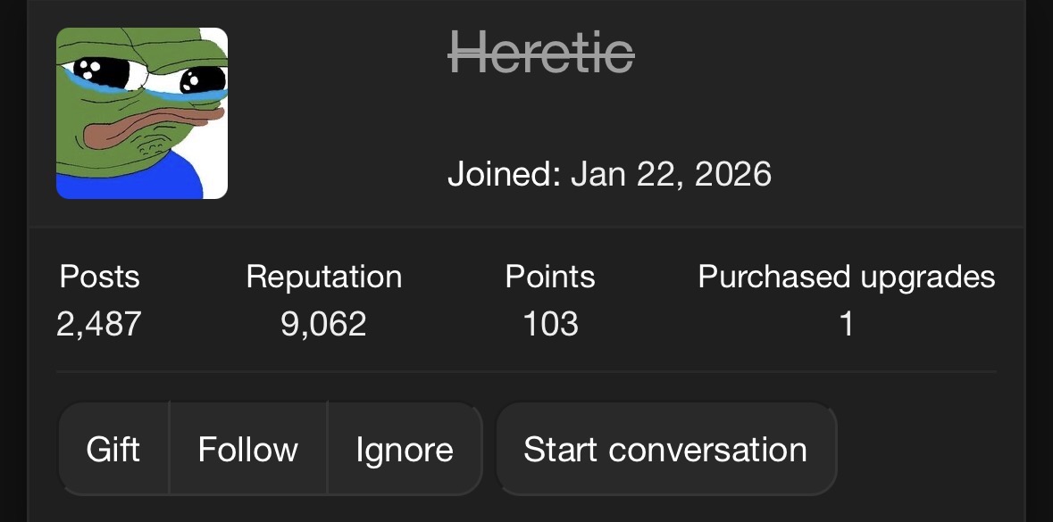
Task: View the 9,062 reputation value
Action: pos(323,323)
